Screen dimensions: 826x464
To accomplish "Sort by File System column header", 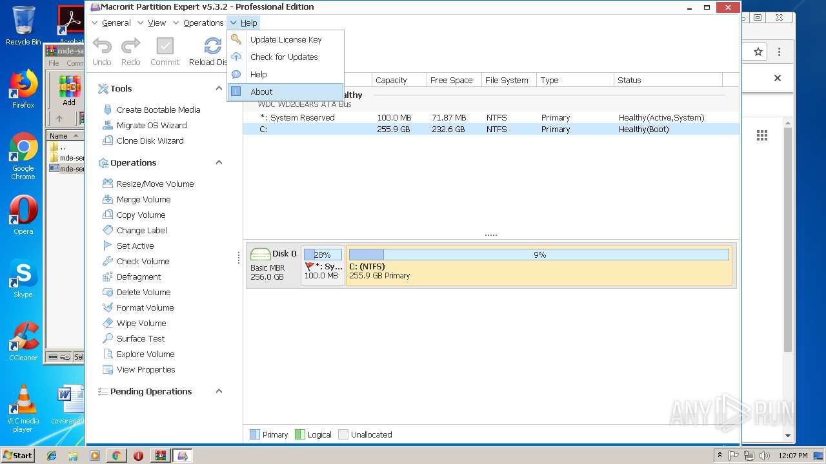I will (x=509, y=80).
